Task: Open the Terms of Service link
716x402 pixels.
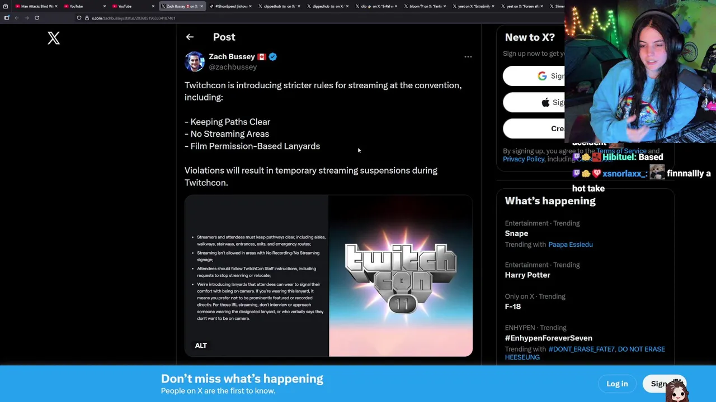Action: [621, 151]
